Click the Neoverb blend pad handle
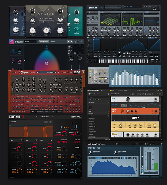167x185 pixels. [x=46, y=63]
